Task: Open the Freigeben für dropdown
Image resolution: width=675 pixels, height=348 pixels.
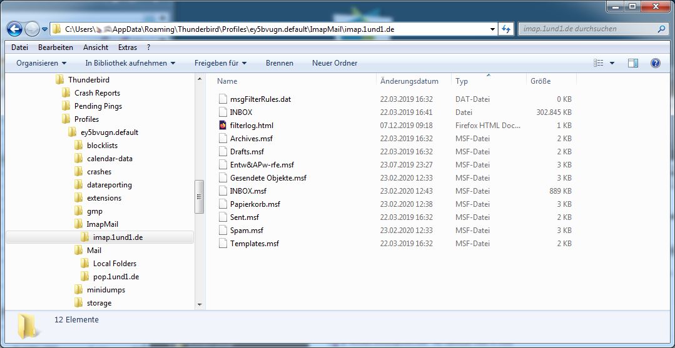Action: click(220, 63)
